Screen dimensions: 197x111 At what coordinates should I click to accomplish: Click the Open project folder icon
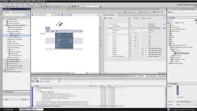click(x=5, y=6)
